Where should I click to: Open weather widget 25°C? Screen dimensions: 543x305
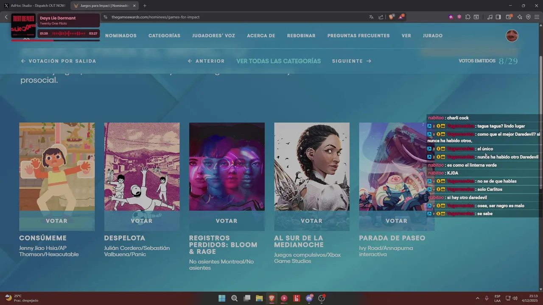pyautogui.click(x=21, y=298)
